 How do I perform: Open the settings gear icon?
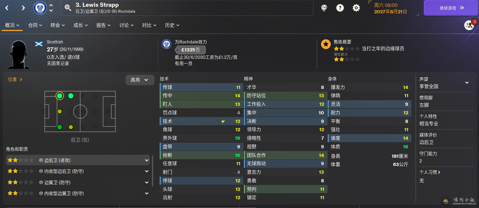pyautogui.click(x=356, y=8)
